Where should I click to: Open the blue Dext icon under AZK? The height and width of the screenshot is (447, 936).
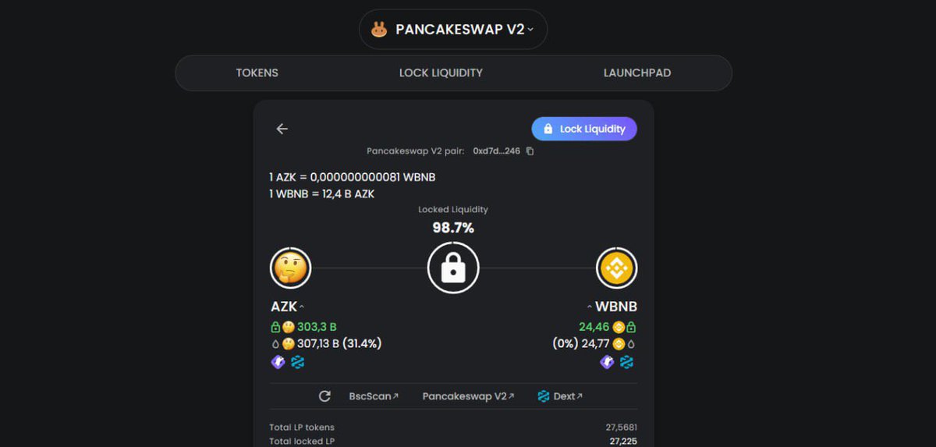297,362
